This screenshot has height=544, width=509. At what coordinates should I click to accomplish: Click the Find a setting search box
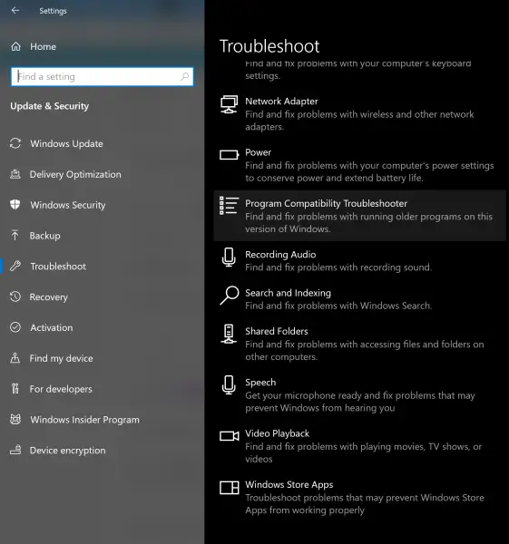(103, 77)
